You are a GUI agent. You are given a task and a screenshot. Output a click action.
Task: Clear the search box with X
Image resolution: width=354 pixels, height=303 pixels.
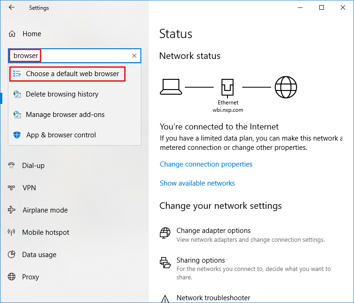134,56
